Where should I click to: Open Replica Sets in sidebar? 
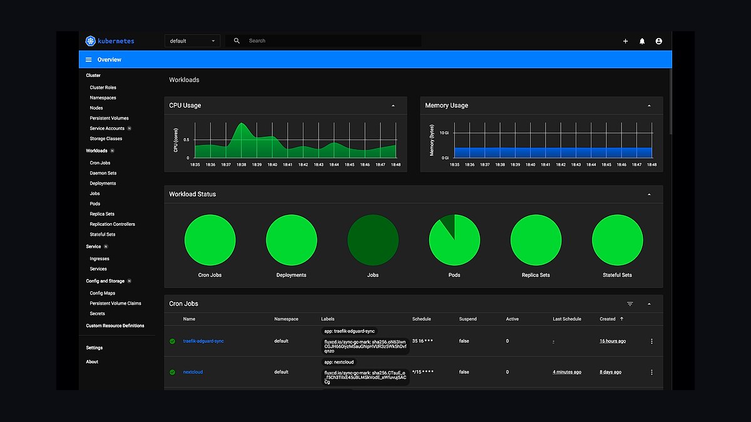coord(102,214)
